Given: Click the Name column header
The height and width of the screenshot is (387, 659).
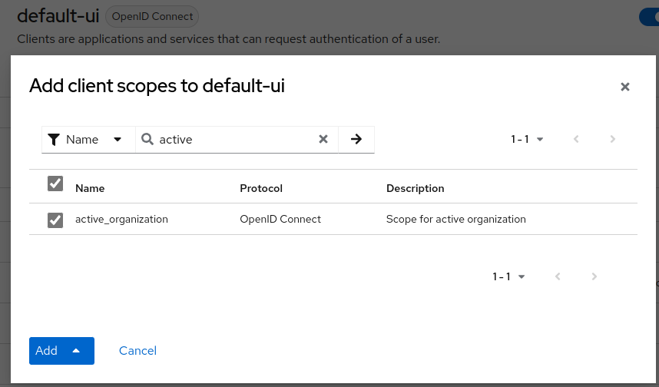Looking at the screenshot, I should tap(90, 188).
